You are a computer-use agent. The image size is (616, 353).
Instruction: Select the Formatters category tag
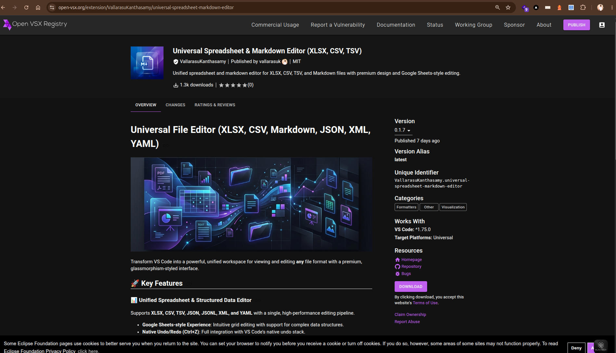pos(406,207)
